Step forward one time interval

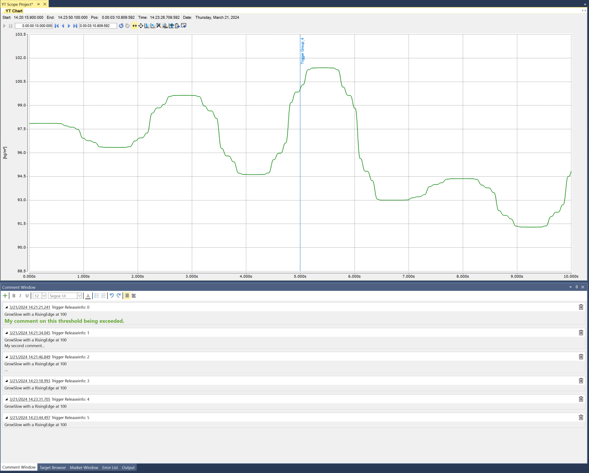pyautogui.click(x=69, y=26)
